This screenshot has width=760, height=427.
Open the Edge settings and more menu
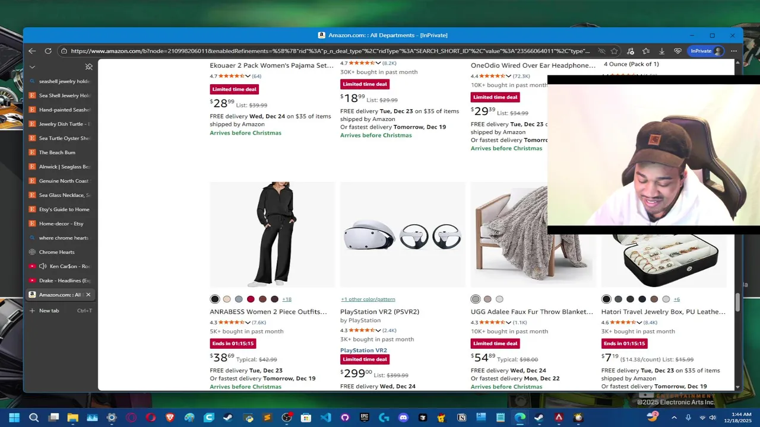click(x=734, y=51)
